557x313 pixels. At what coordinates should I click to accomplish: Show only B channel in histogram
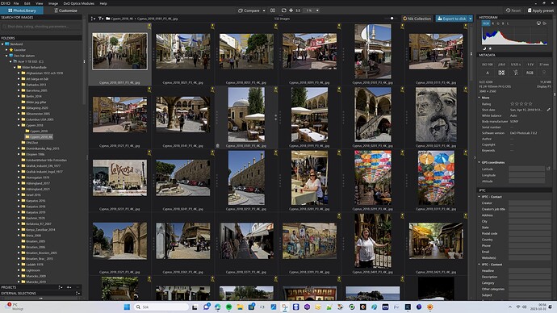click(x=503, y=23)
